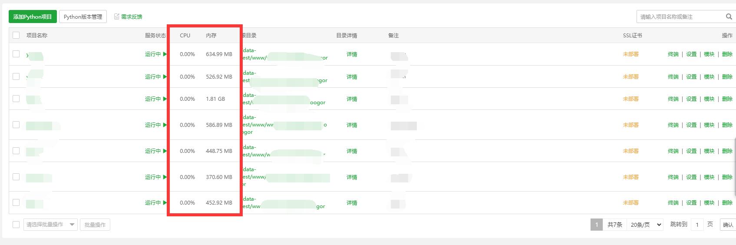Click the search magnifier icon
The image size is (736, 245).
coord(729,17)
